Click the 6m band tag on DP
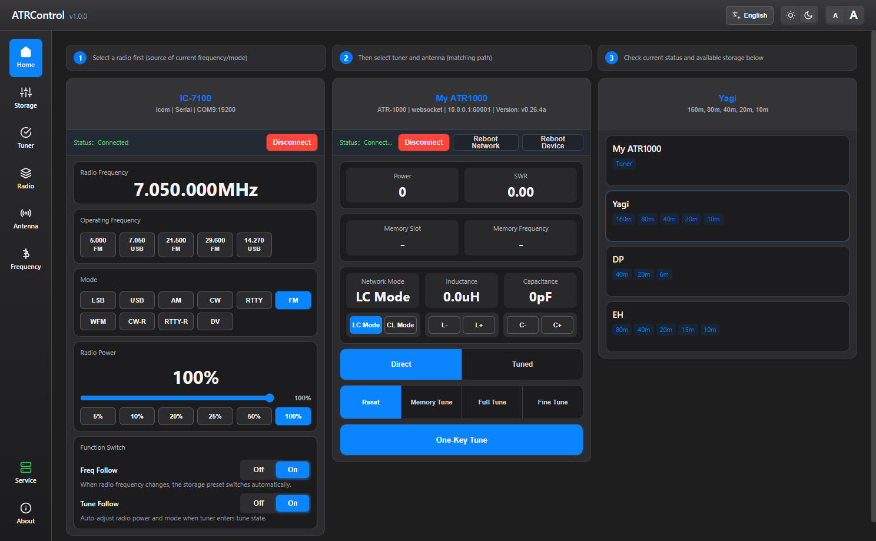Viewport: 876px width, 541px height. (664, 274)
